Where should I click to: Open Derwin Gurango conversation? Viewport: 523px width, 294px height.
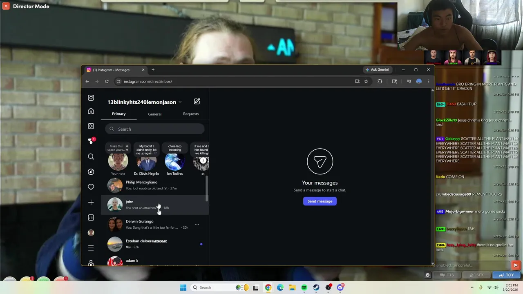click(155, 225)
